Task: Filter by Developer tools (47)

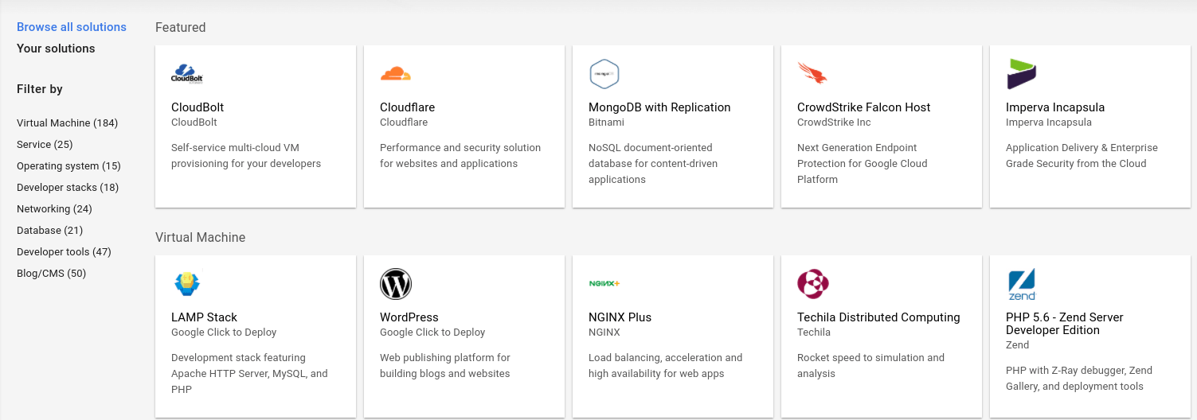Action: (x=64, y=252)
